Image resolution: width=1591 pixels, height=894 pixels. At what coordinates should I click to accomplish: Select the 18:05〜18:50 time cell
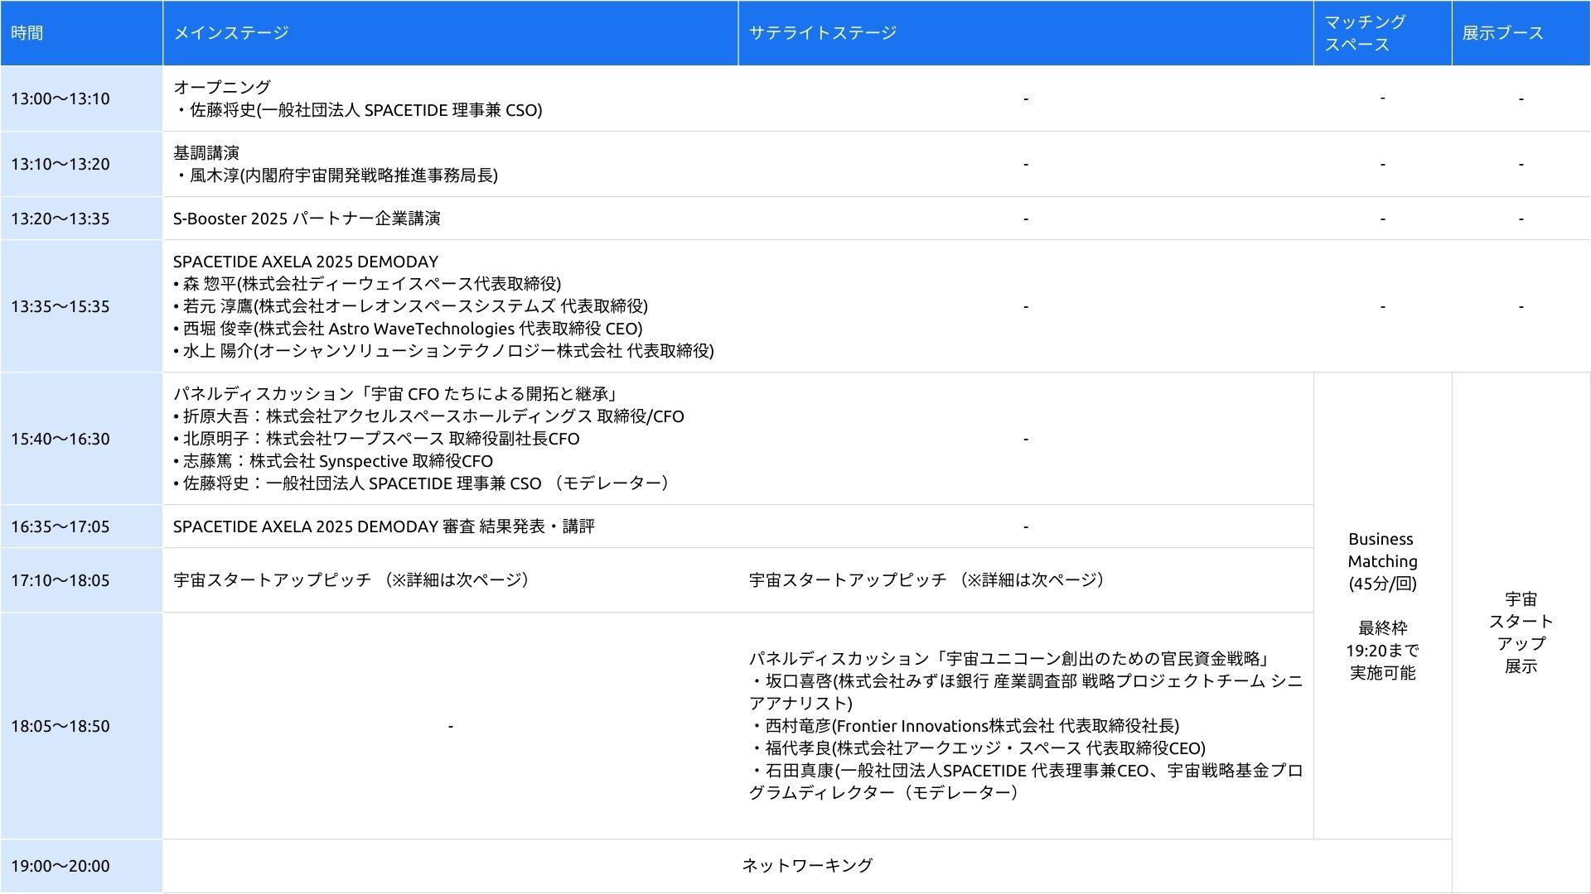pyautogui.click(x=81, y=726)
